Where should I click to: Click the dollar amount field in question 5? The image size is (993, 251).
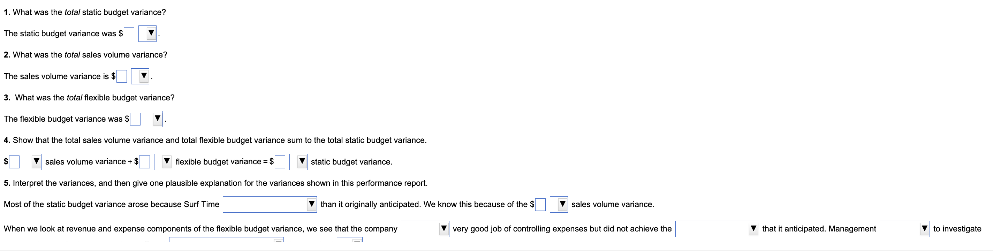540,204
